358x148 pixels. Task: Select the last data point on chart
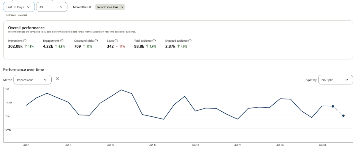(343, 116)
